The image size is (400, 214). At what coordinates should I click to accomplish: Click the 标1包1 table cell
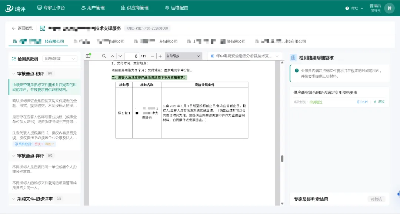click(124, 113)
